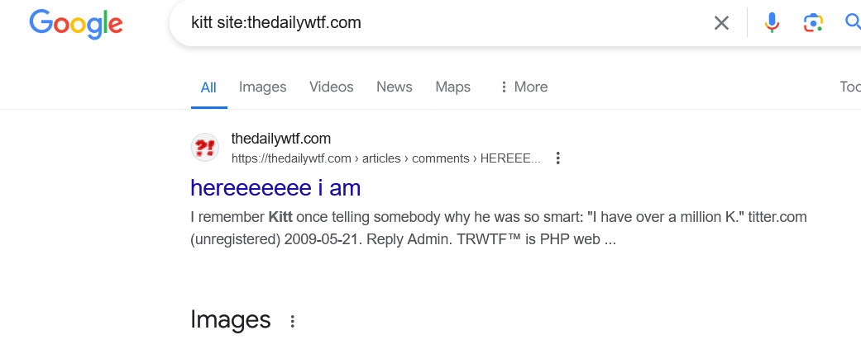Start voice search with microphone icon
Screen dimensions: 861x349
click(x=772, y=23)
